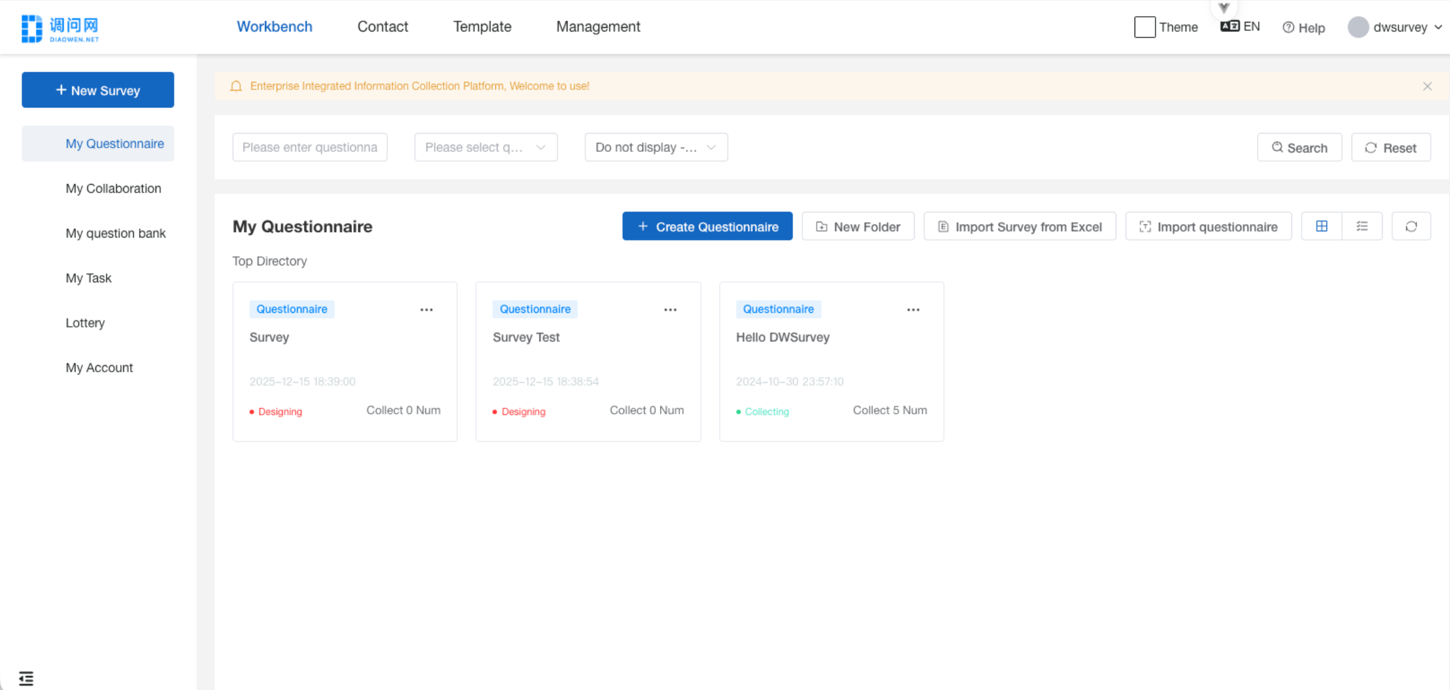Viewport: 1450px width, 690px height.
Task: Click Create Questionnaire button
Action: [x=707, y=227]
